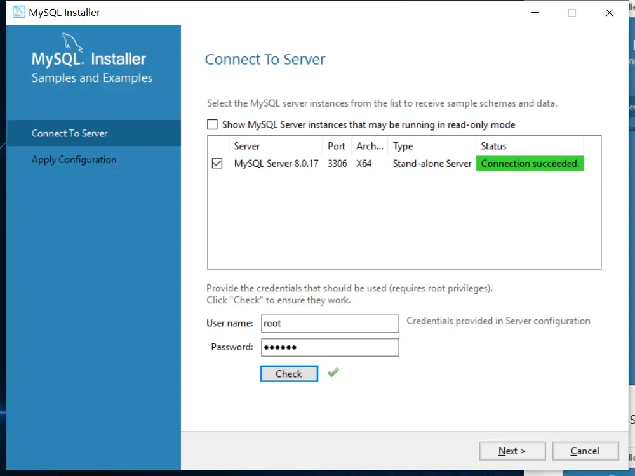Click the Status column header

530,146
